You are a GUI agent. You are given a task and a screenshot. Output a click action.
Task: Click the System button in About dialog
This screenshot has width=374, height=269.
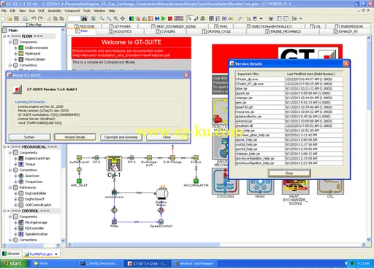click(x=29, y=137)
